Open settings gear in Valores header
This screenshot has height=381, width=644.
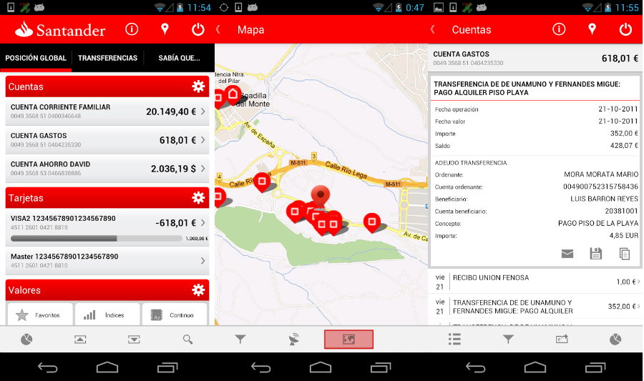click(198, 290)
